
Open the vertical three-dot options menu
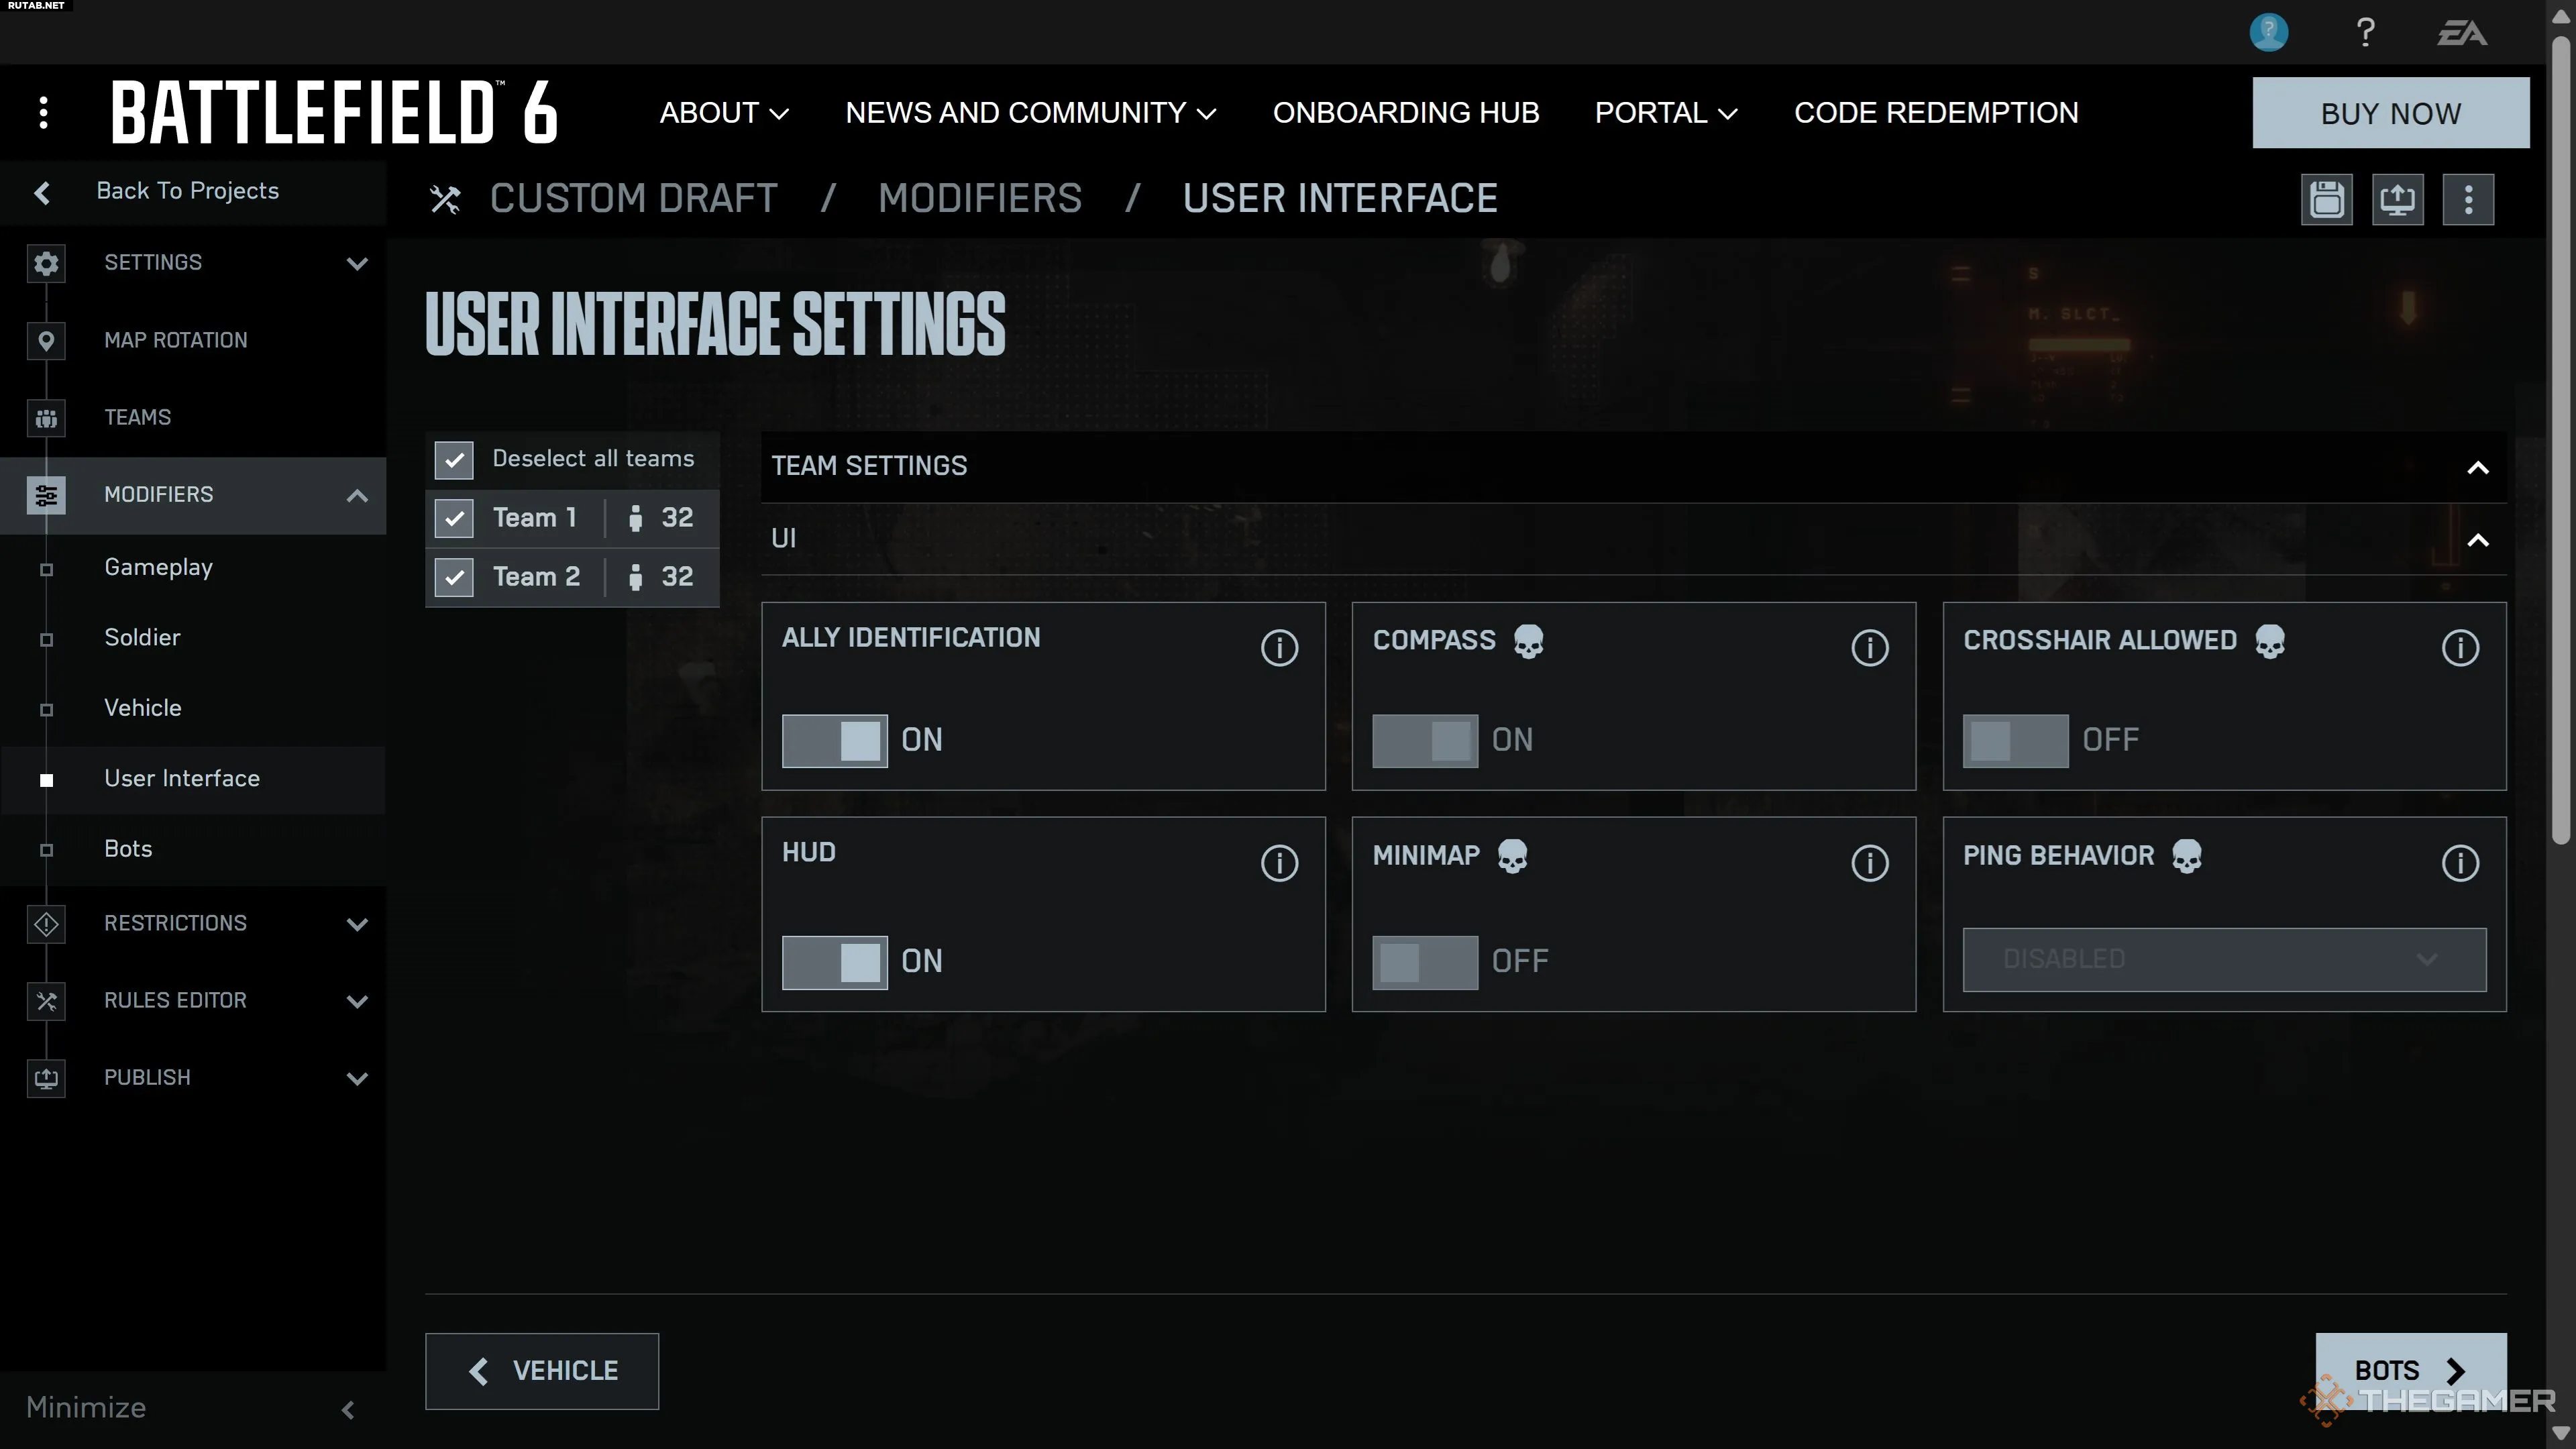(x=2468, y=199)
